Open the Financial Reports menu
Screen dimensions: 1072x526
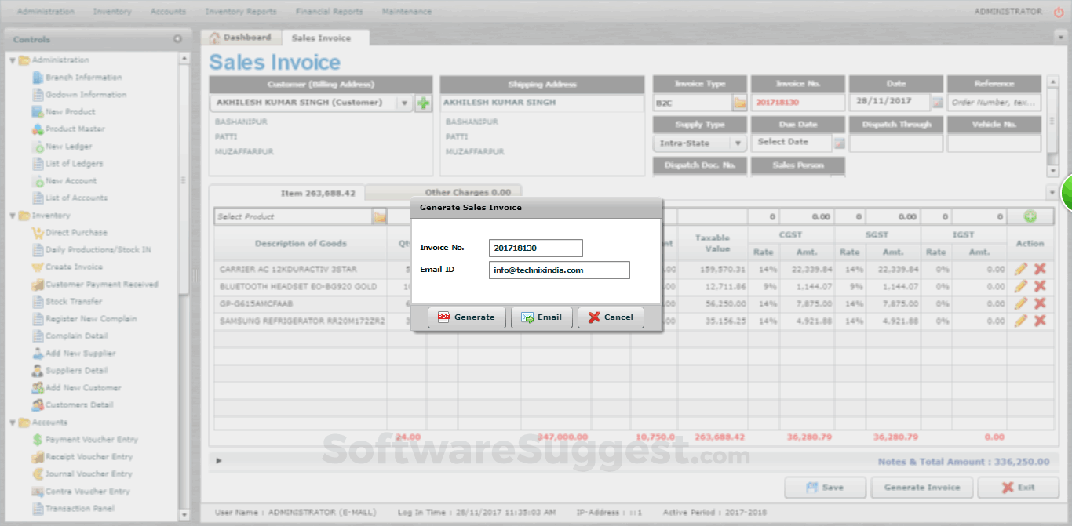point(329,11)
